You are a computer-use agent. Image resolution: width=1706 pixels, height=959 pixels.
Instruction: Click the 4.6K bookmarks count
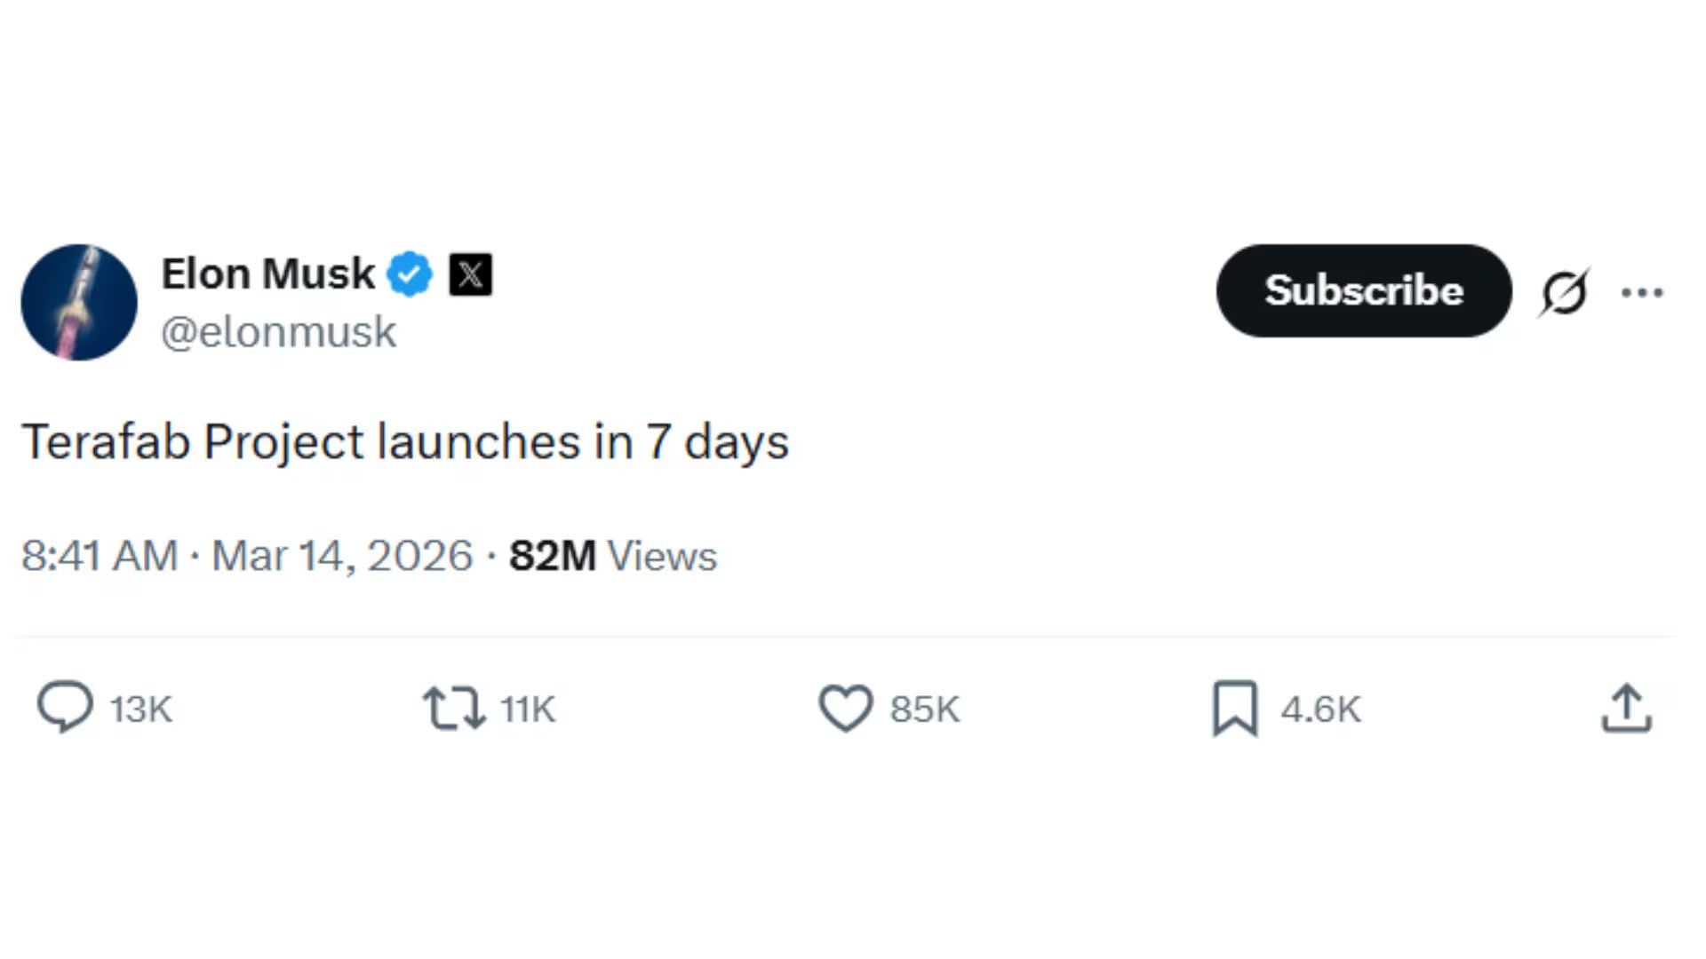pyautogui.click(x=1319, y=708)
